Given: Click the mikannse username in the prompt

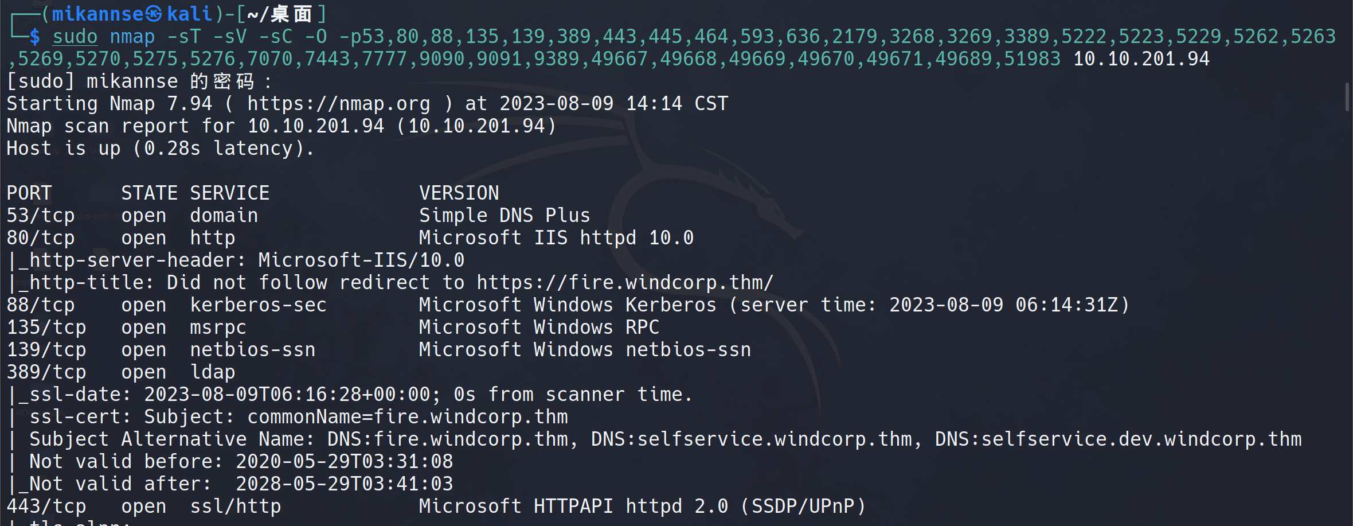Looking at the screenshot, I should [97, 14].
